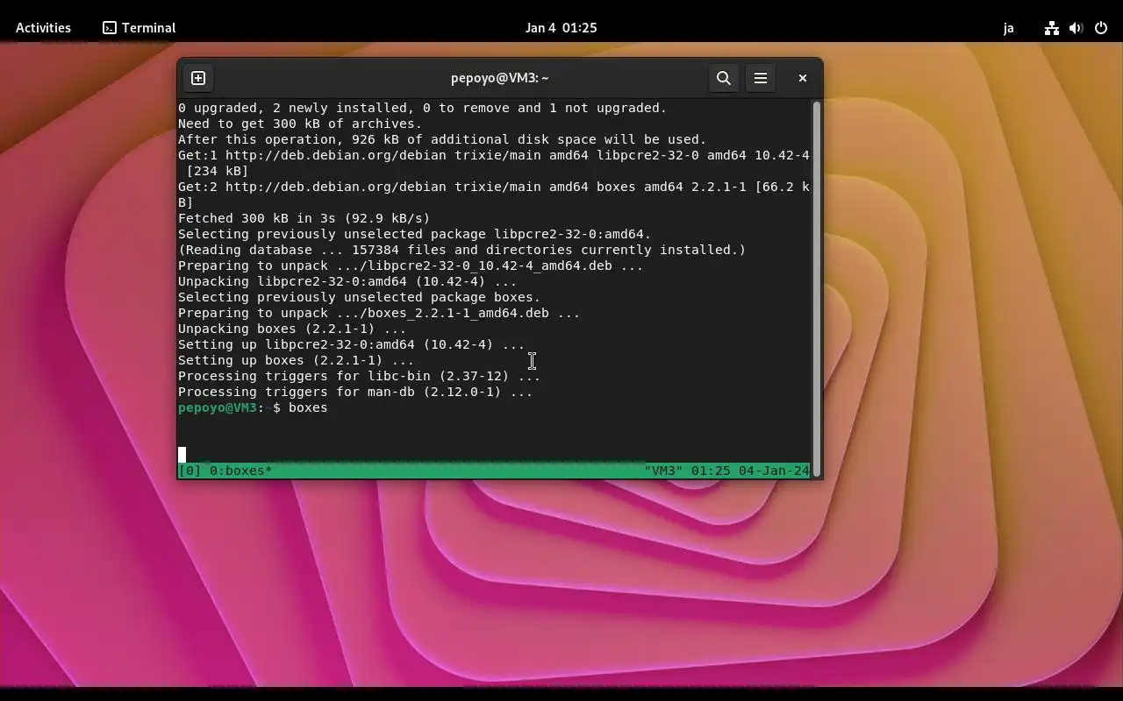Click the line "Fetched 300 kB in 3s"
This screenshot has width=1123, height=701.
click(304, 219)
